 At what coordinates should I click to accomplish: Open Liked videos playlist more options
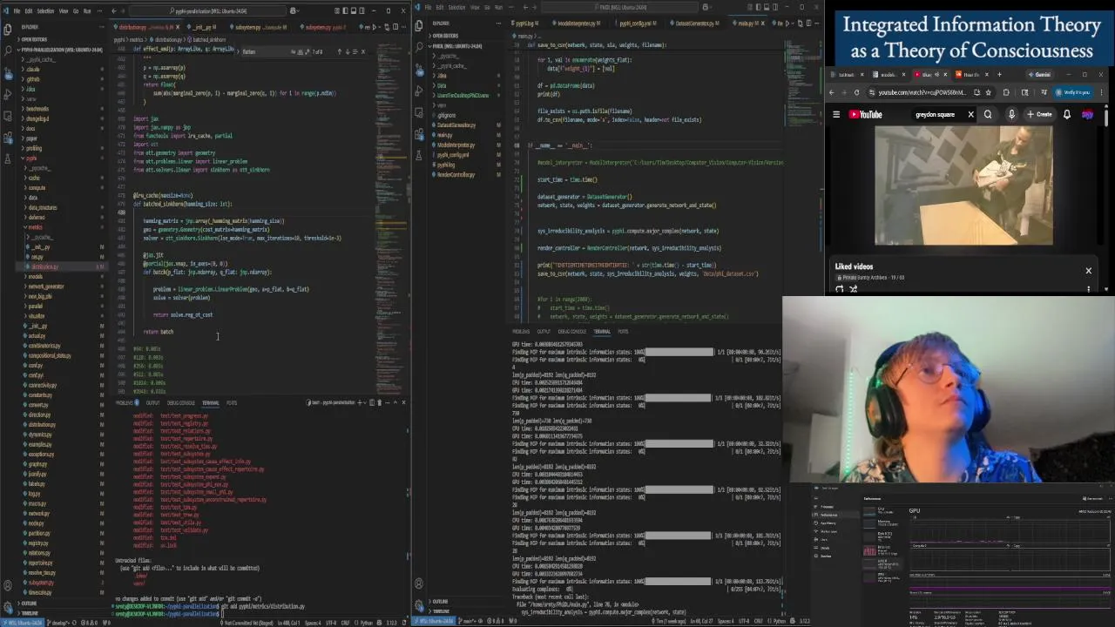click(1088, 289)
